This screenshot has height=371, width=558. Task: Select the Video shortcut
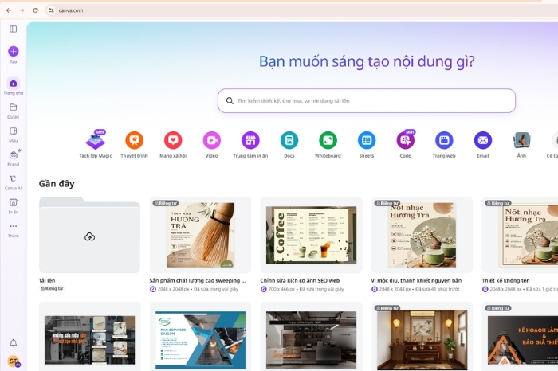click(212, 144)
